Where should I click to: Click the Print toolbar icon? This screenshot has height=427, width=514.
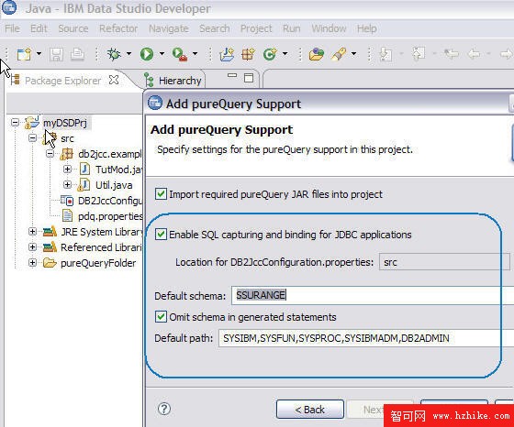pyautogui.click(x=77, y=54)
